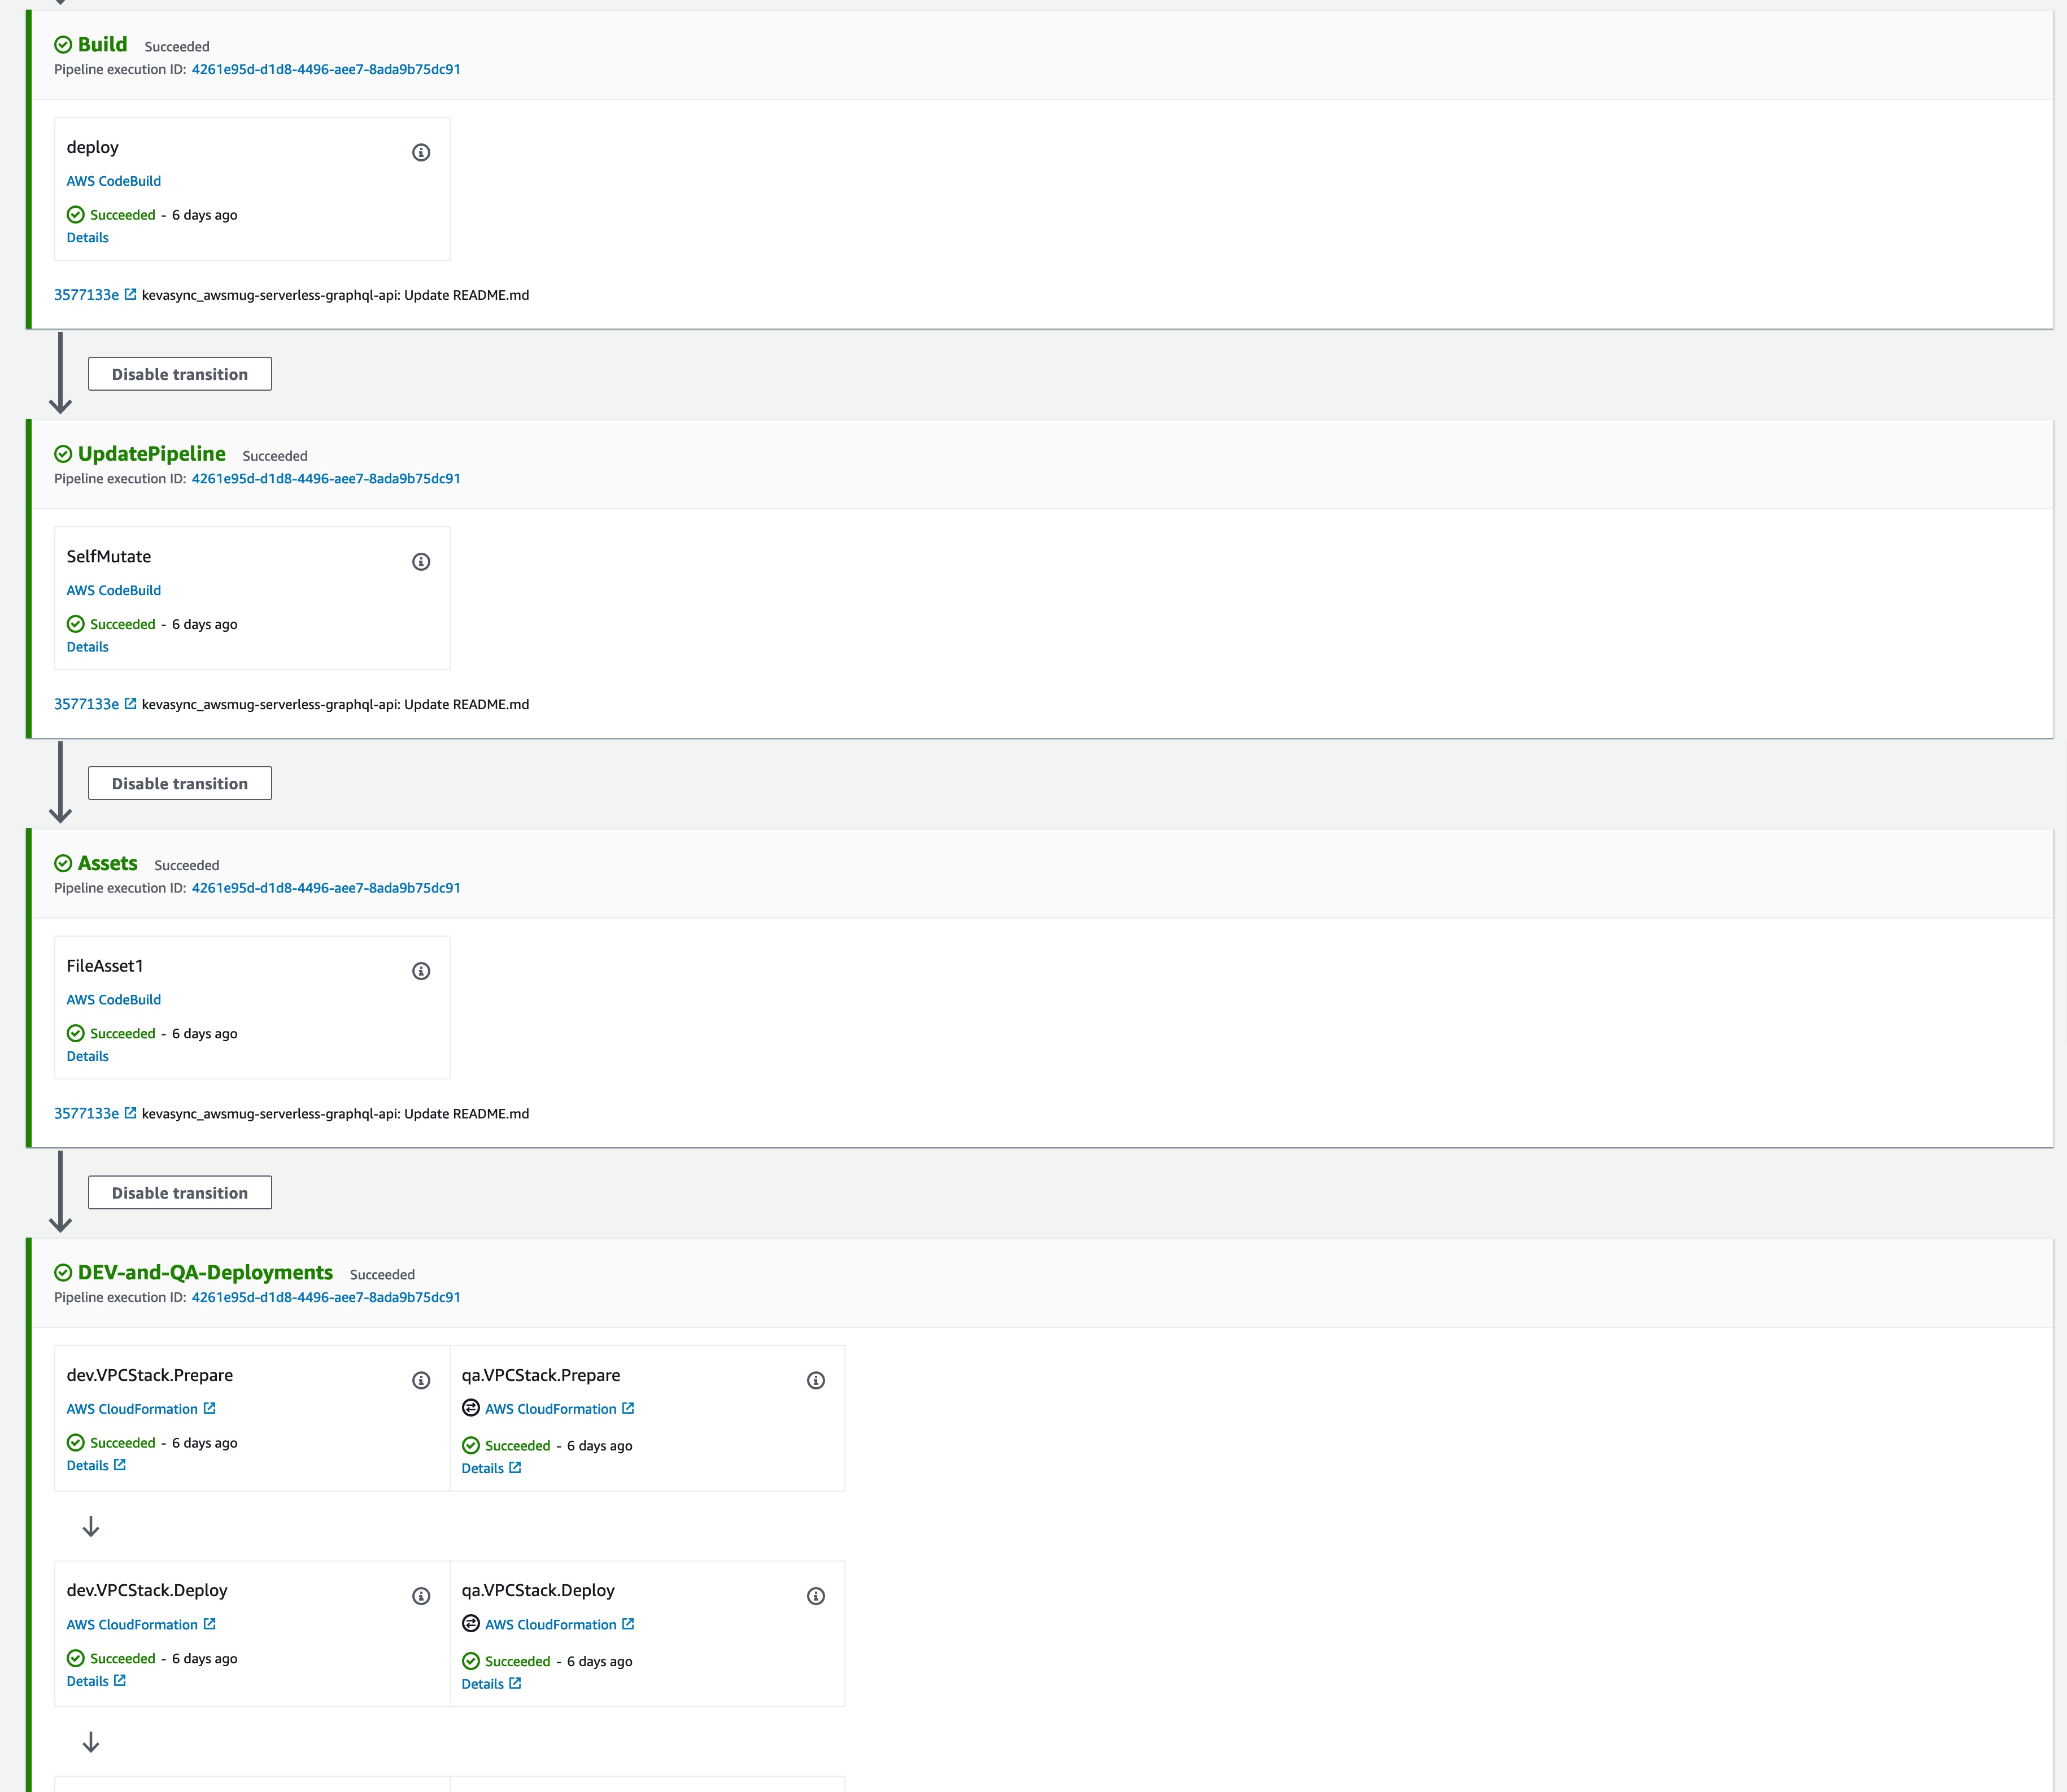Screen dimensions: 2067x1792
Task: Click info icon on deploy action card
Action: pos(421,153)
